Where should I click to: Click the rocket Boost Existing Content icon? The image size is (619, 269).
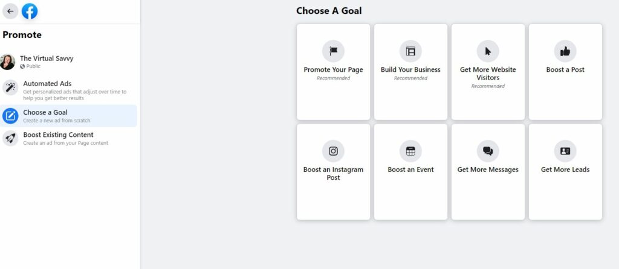(x=10, y=138)
